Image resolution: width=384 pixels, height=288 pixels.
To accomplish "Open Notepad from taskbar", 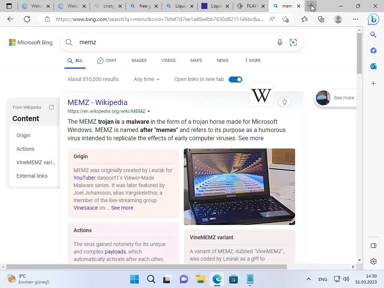I will [x=250, y=279].
